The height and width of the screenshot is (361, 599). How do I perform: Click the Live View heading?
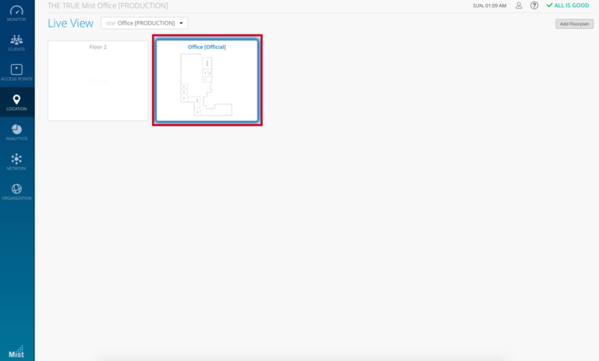(70, 23)
